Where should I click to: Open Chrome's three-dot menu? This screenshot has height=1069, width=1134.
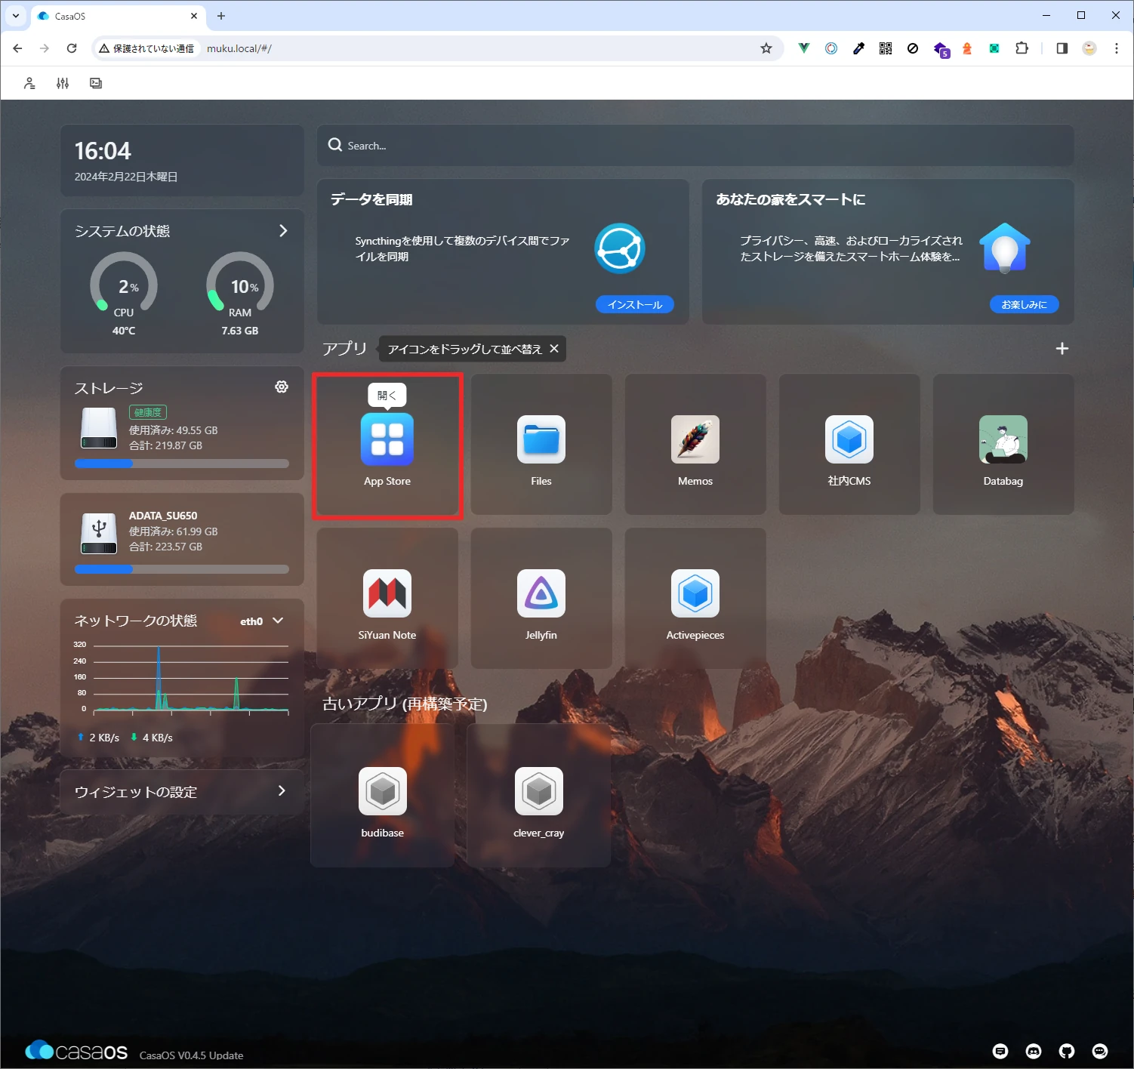pos(1117,48)
